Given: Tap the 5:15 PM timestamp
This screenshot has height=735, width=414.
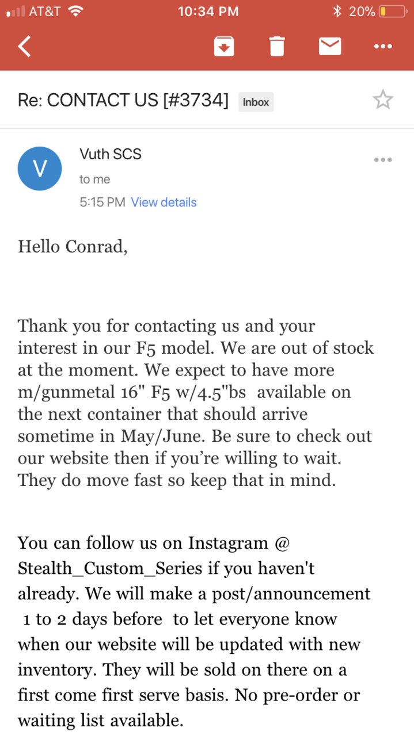Looking at the screenshot, I should [x=102, y=202].
